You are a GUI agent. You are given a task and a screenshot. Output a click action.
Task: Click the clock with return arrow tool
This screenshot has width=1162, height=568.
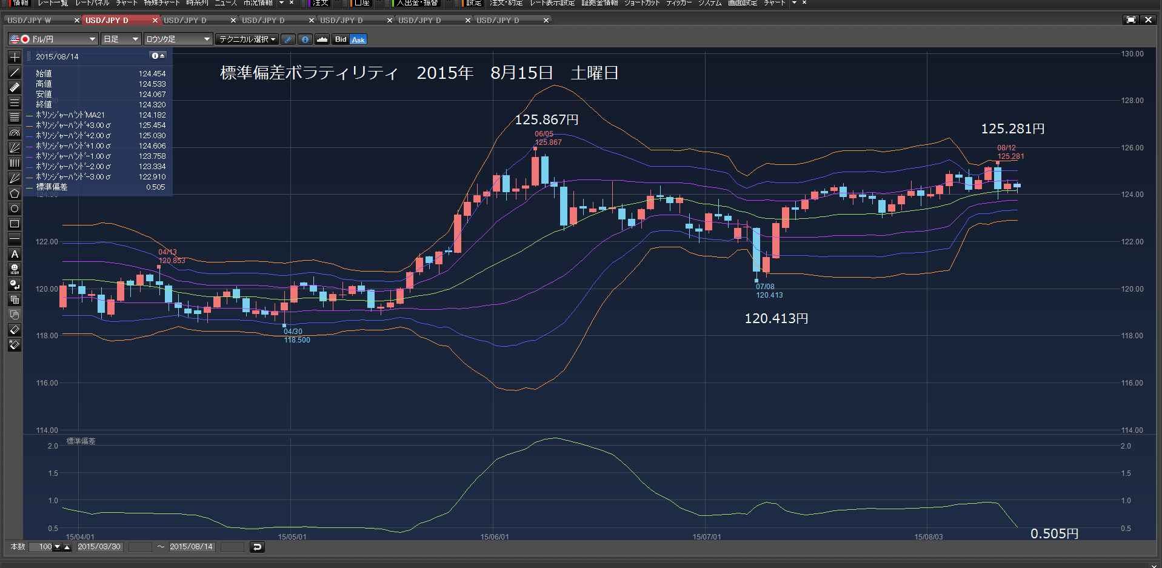[x=15, y=284]
